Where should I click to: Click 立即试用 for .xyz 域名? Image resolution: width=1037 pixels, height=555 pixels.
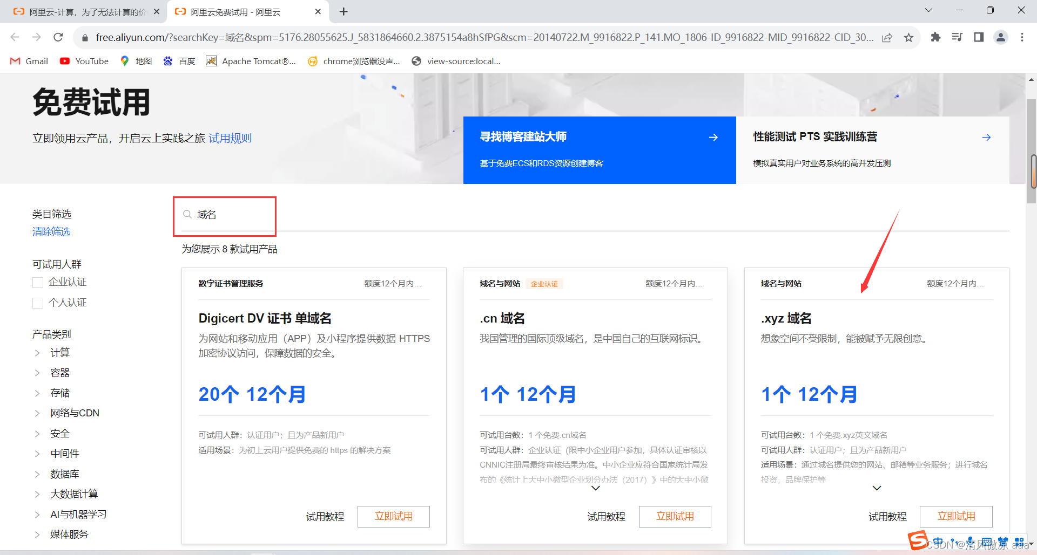957,516
